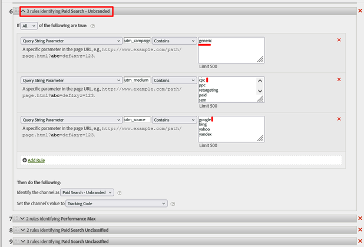Open the Tracking Code channel value dropdown
Image resolution: width=364 pixels, height=247 pixels.
(x=116, y=203)
